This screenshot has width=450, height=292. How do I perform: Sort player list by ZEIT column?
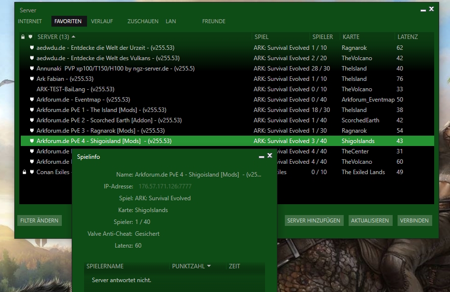point(234,266)
